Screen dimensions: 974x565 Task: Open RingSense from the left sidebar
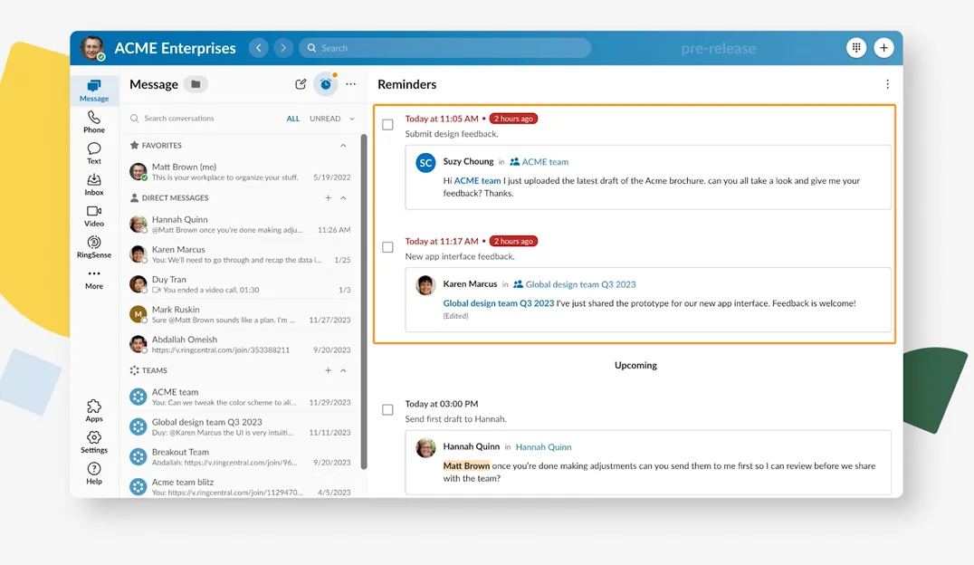point(94,246)
